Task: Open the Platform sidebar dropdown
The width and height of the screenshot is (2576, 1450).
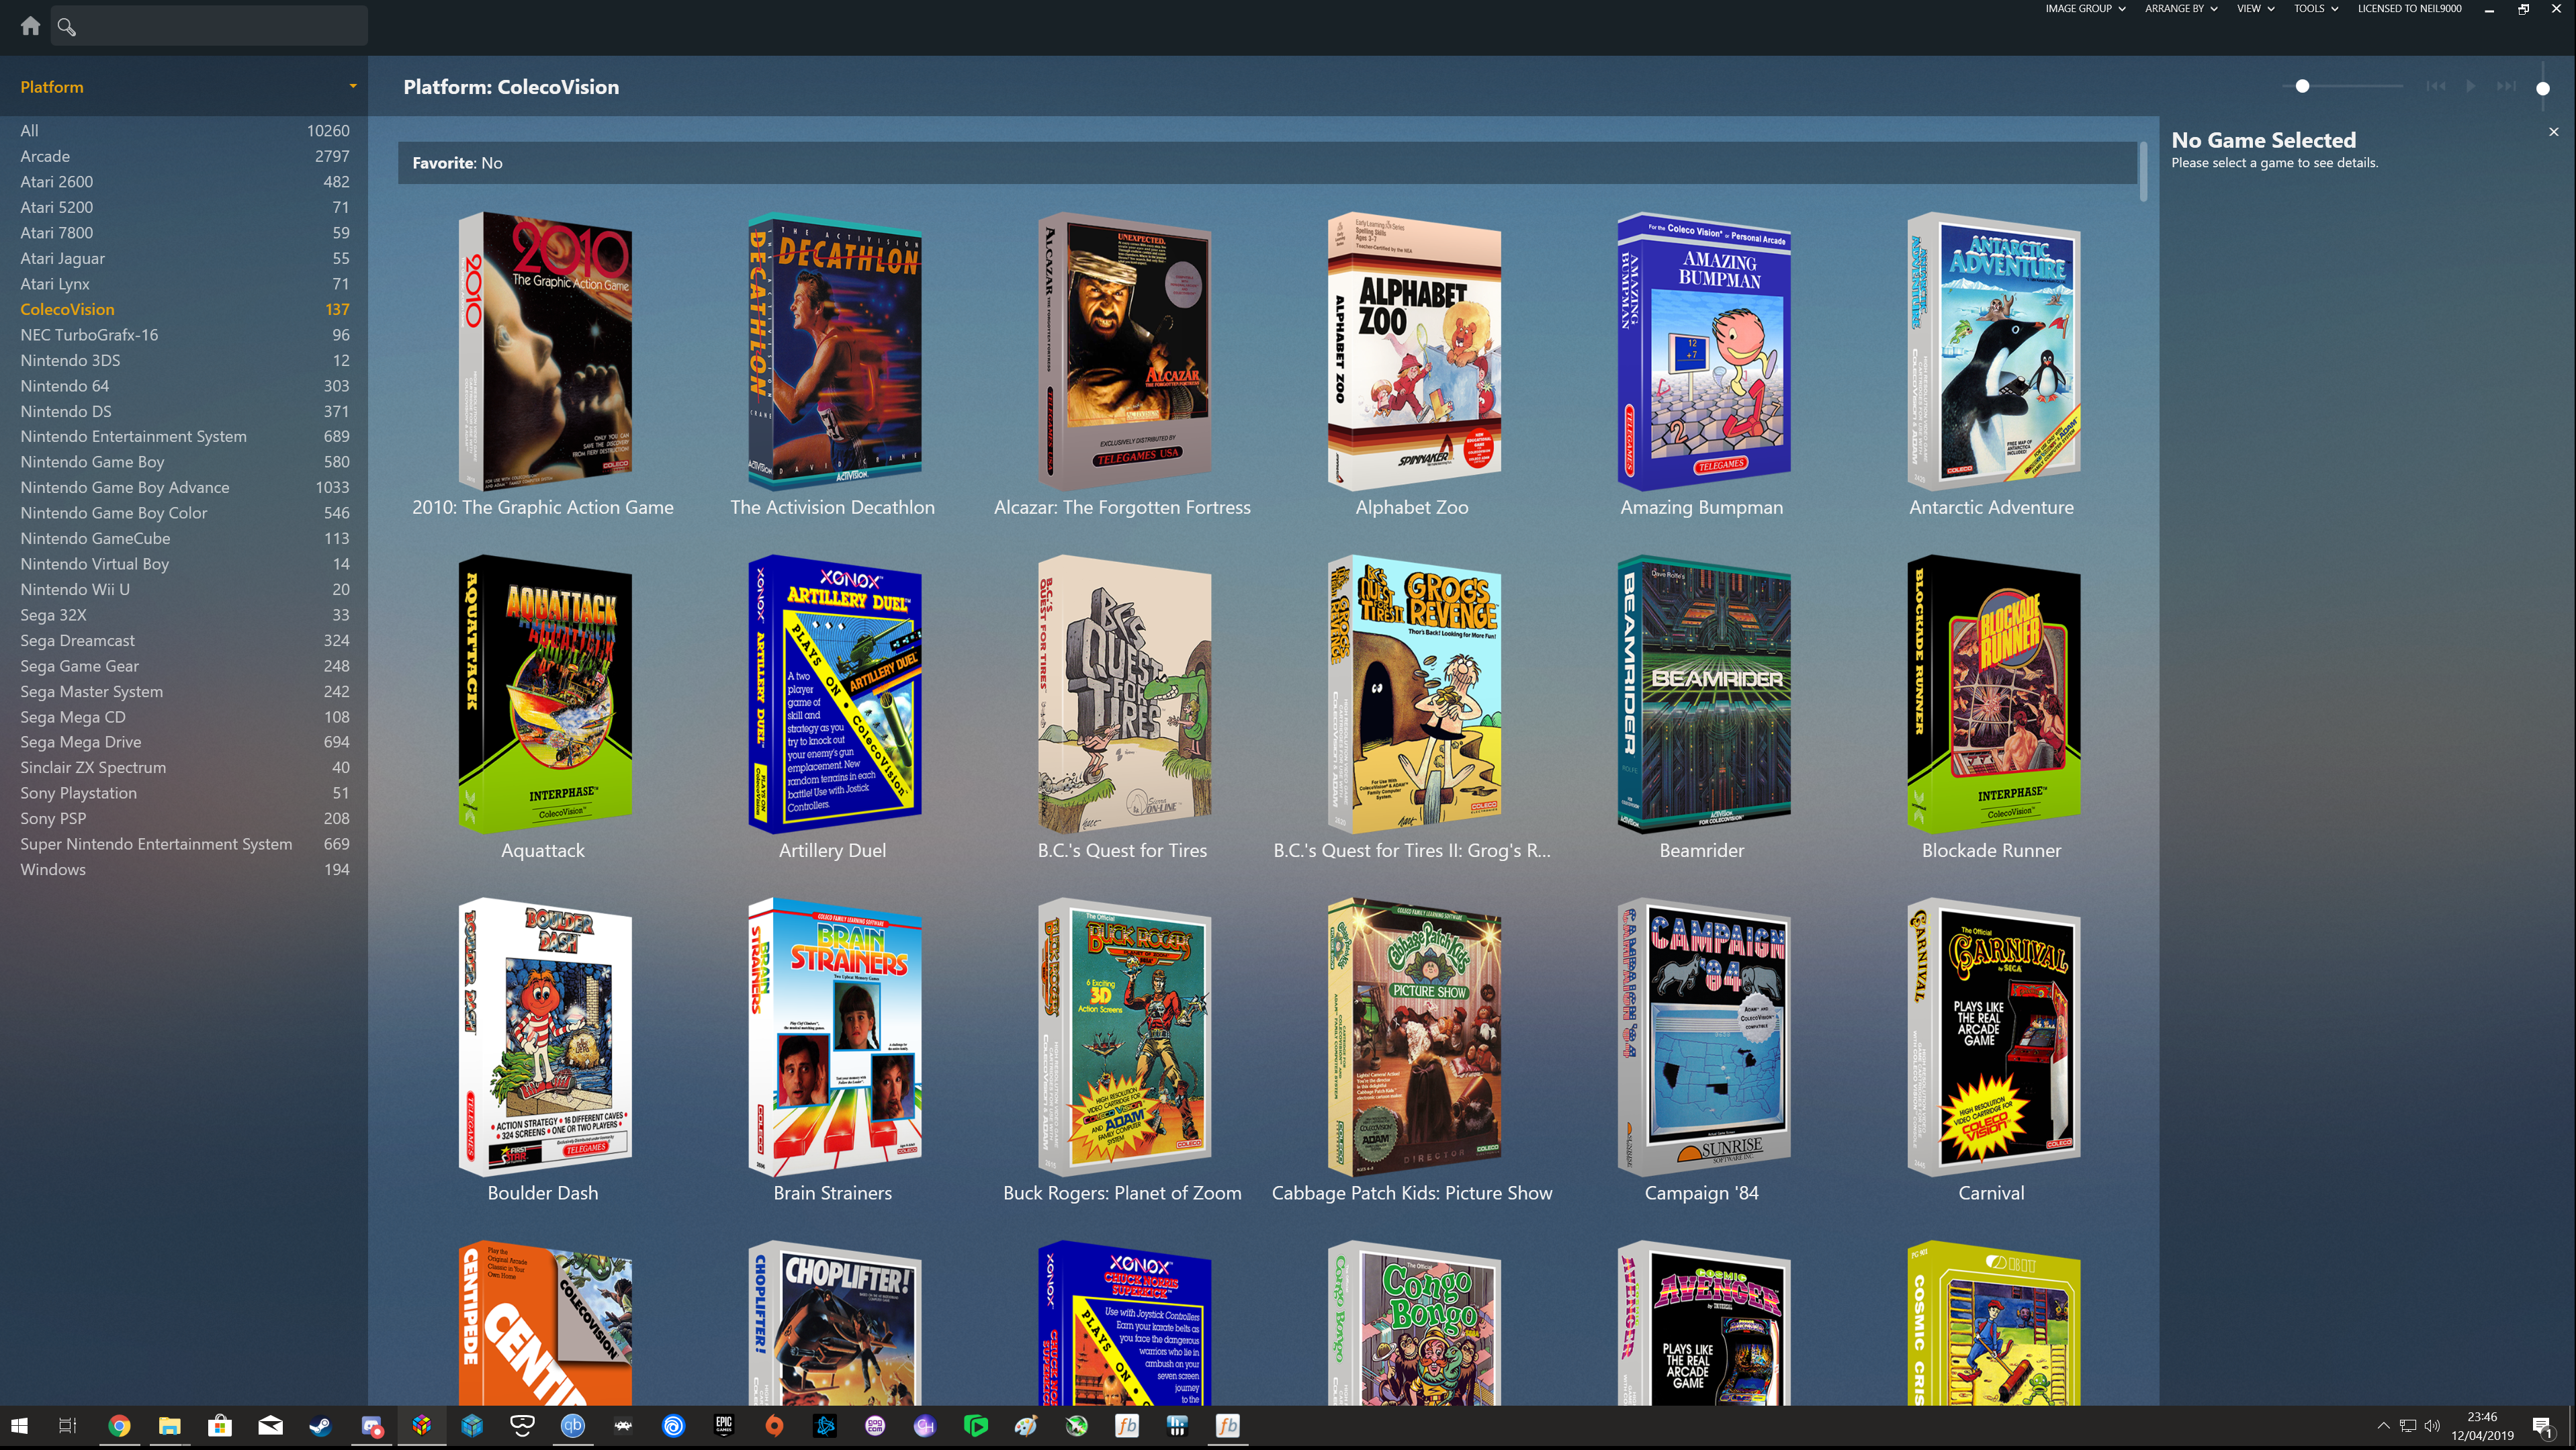Action: coord(352,87)
